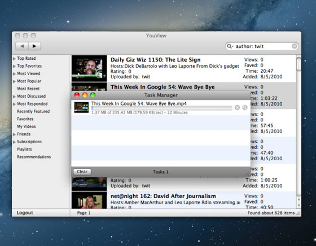Expand the Subscriptions category
This screenshot has width=316, height=246.
[x=14, y=142]
